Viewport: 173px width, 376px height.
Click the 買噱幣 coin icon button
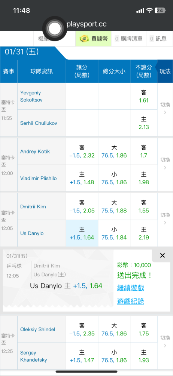coord(94,39)
